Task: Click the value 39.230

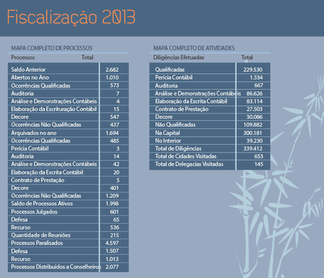Action: pos(255,141)
